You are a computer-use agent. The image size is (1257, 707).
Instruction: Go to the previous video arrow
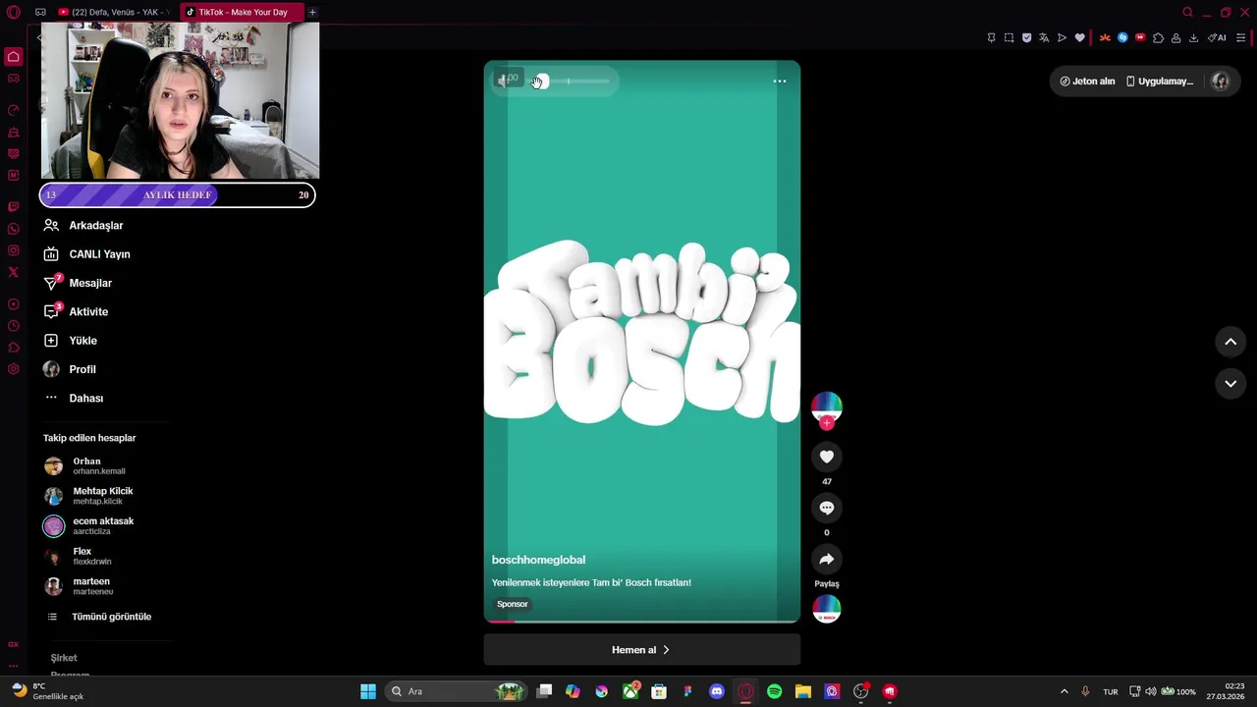(x=1230, y=342)
